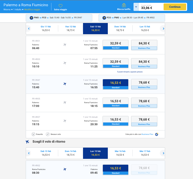Click plane icon on FR 3947 flight row

[x=65, y=84]
